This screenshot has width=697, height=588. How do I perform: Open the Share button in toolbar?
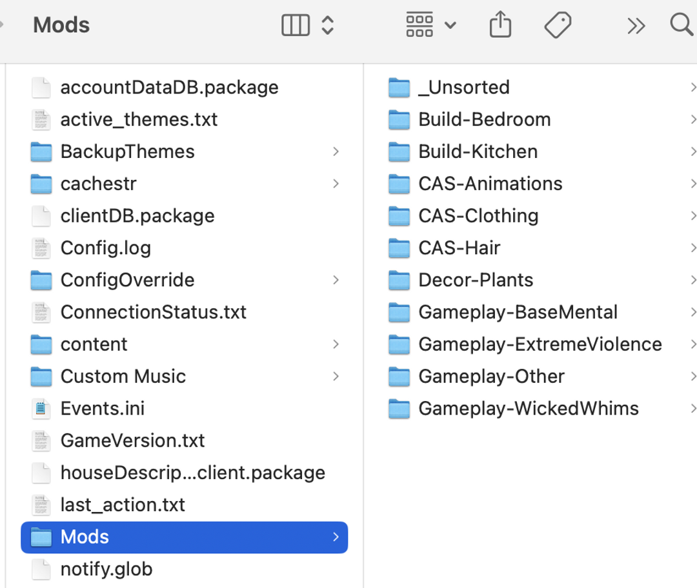(500, 25)
